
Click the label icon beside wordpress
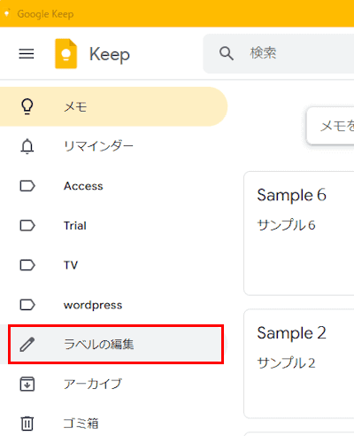27,305
